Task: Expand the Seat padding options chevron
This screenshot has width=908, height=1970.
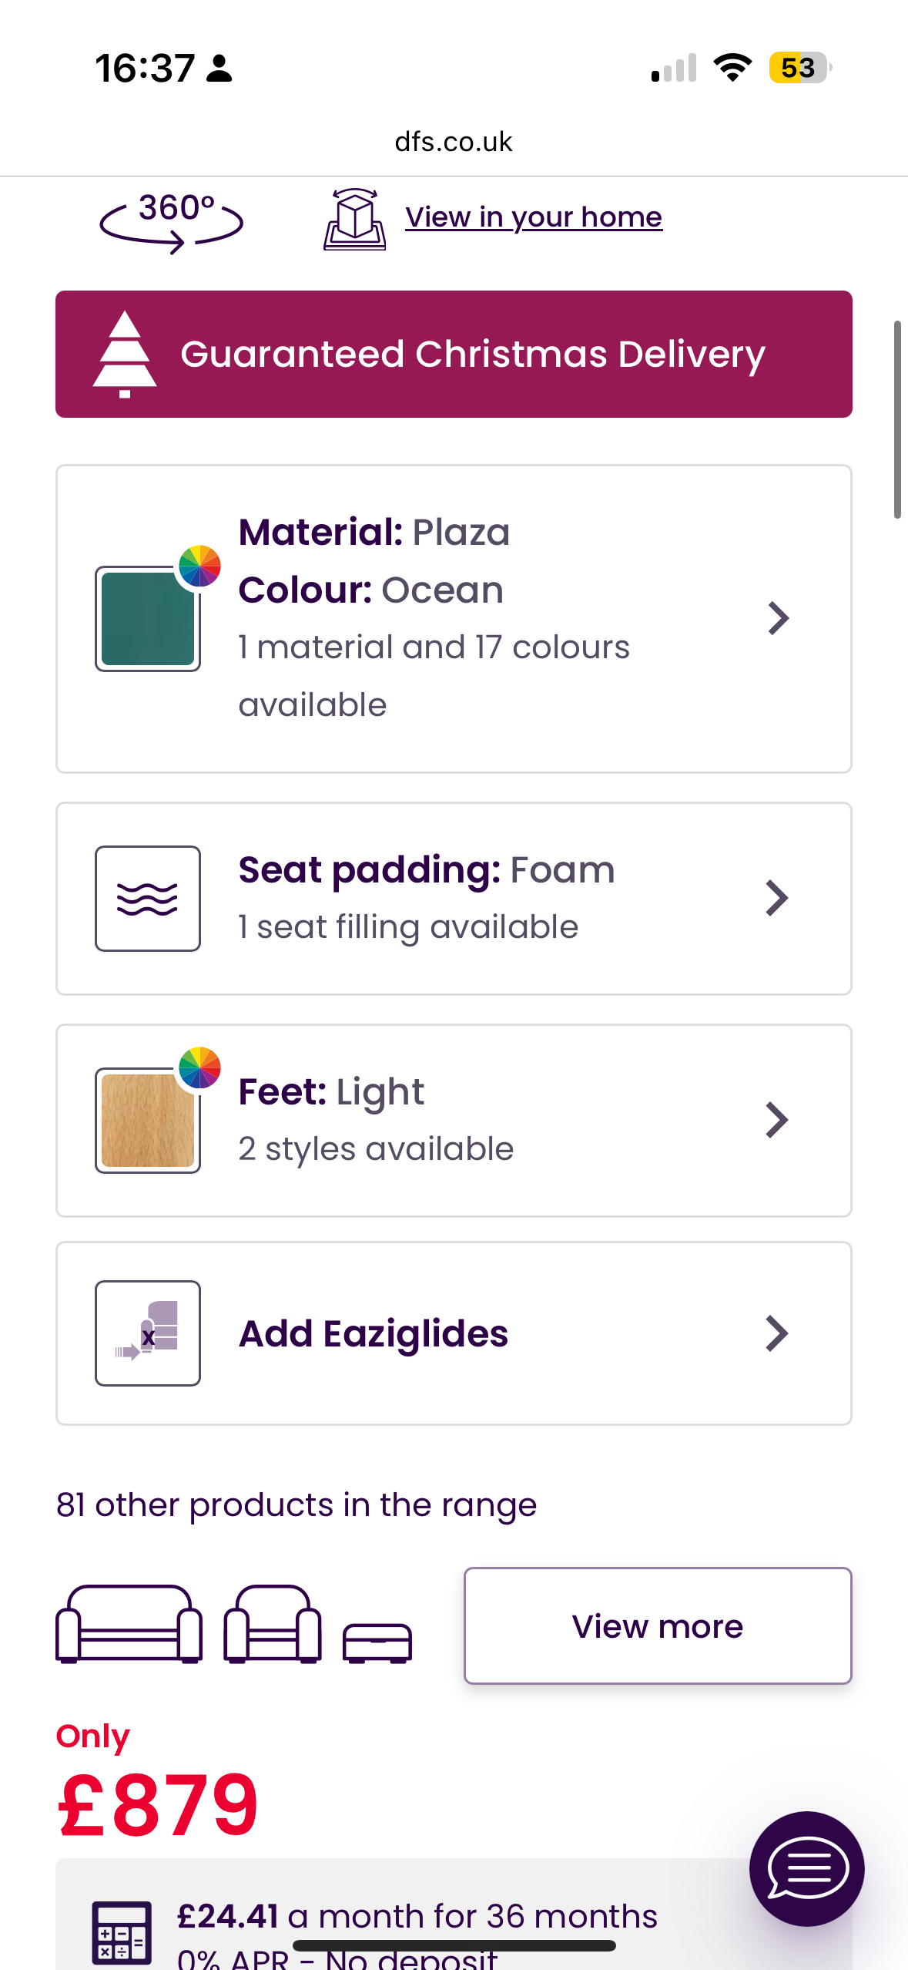Action: tap(777, 898)
